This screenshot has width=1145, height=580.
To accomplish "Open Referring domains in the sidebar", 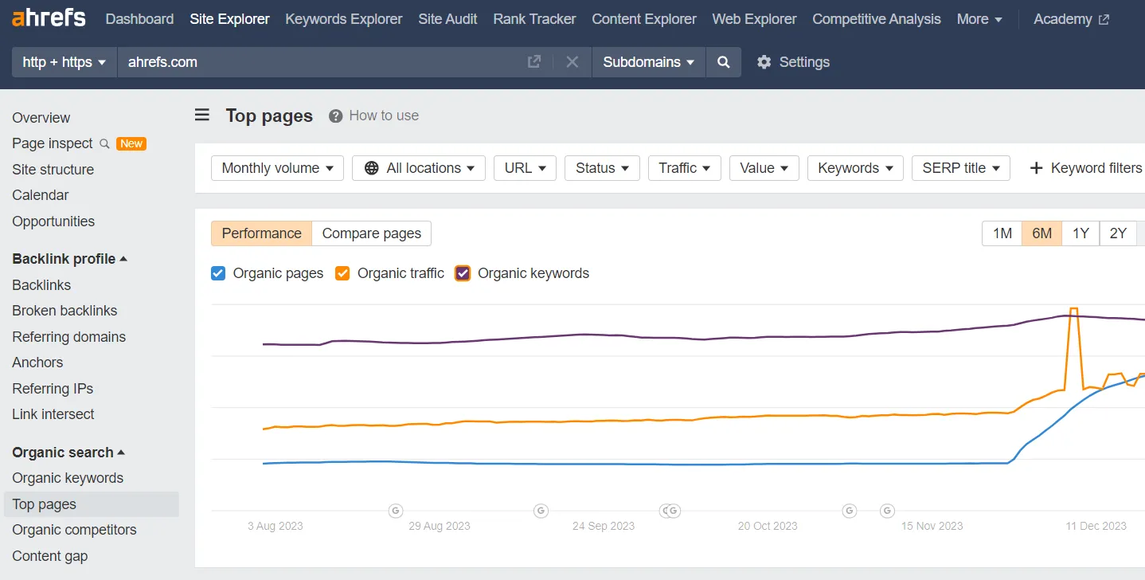I will (69, 337).
